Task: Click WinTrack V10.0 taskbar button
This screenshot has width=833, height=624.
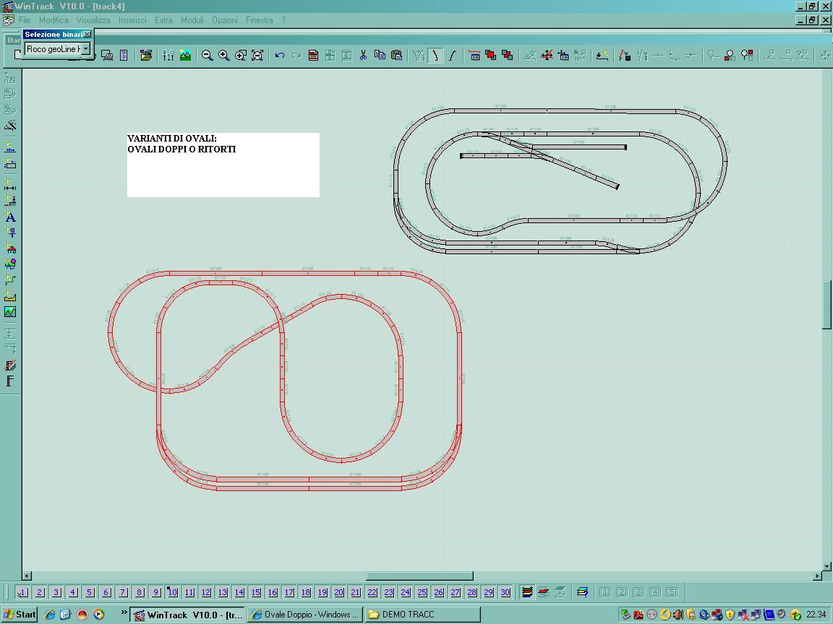Action: click(x=188, y=615)
